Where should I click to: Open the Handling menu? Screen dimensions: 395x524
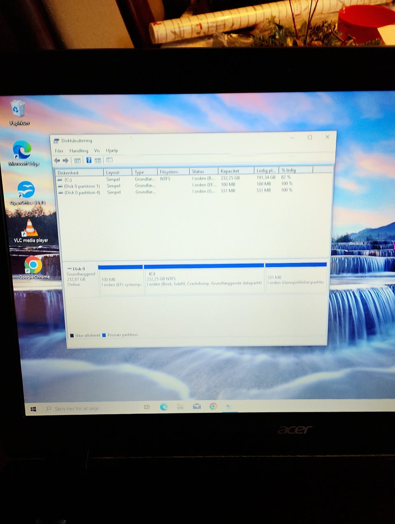pyautogui.click(x=79, y=151)
